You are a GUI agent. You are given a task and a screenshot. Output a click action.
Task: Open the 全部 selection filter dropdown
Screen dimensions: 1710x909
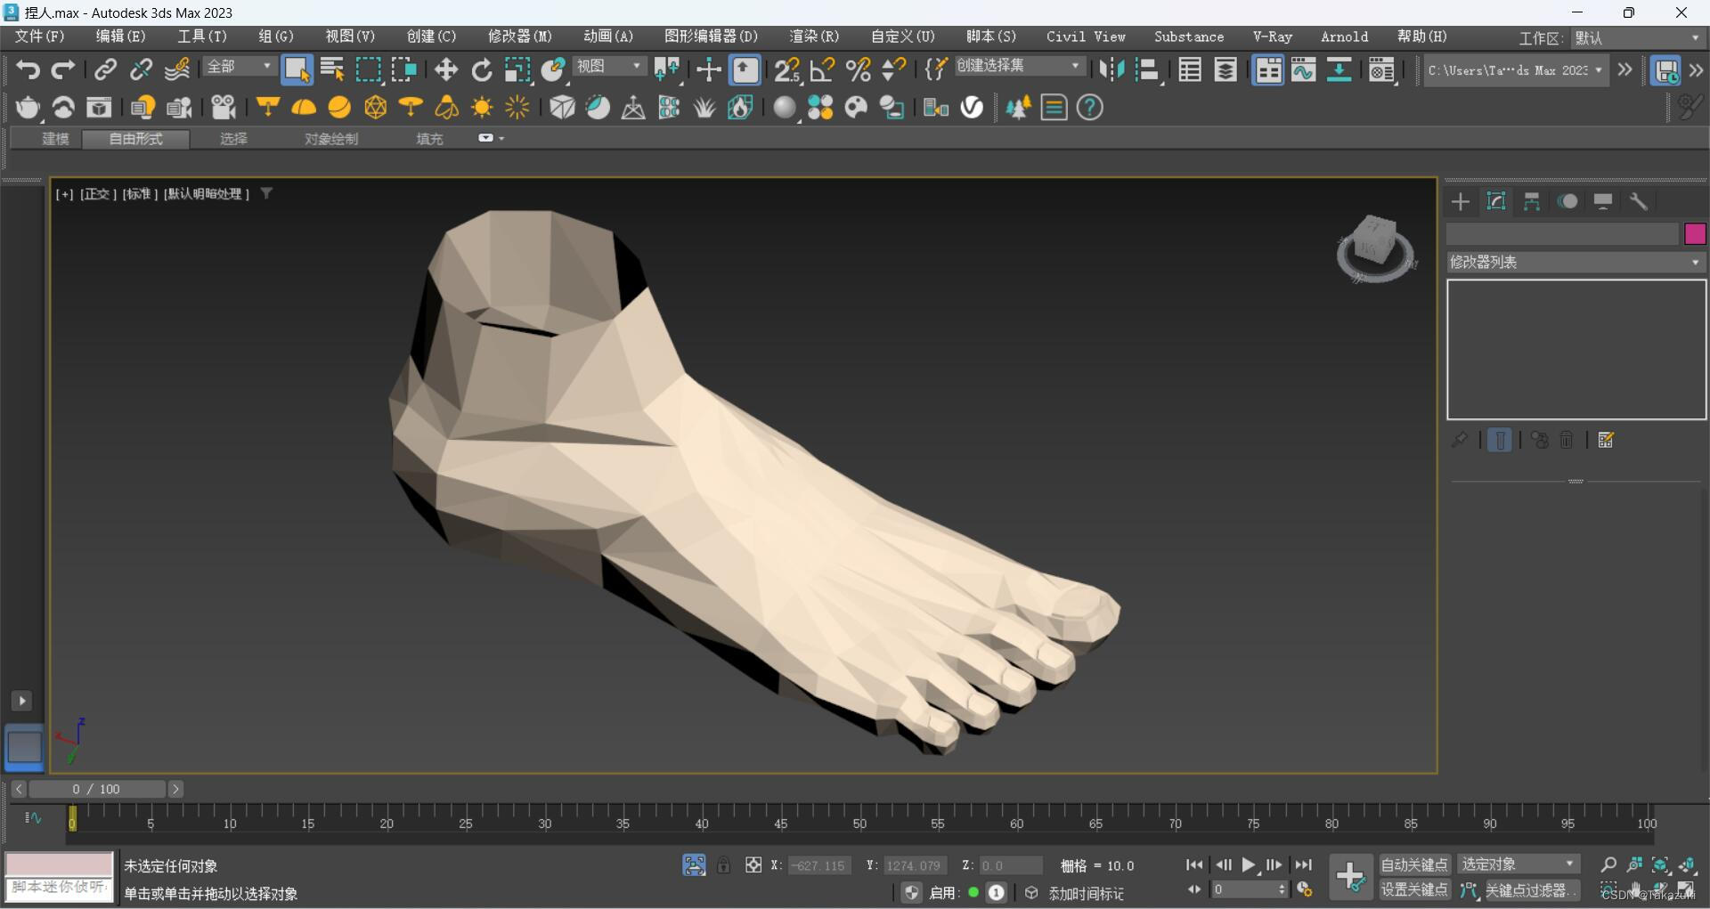(240, 67)
